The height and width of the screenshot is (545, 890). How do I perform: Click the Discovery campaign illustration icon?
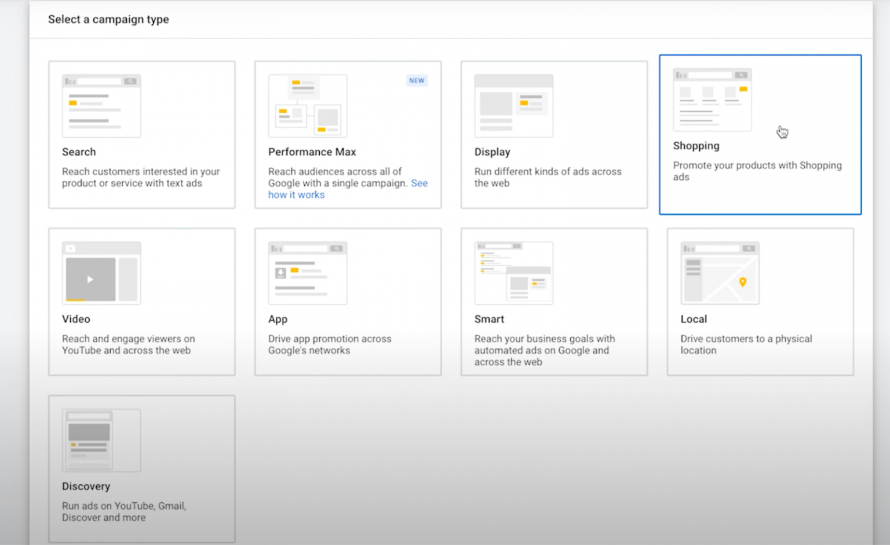(x=101, y=440)
